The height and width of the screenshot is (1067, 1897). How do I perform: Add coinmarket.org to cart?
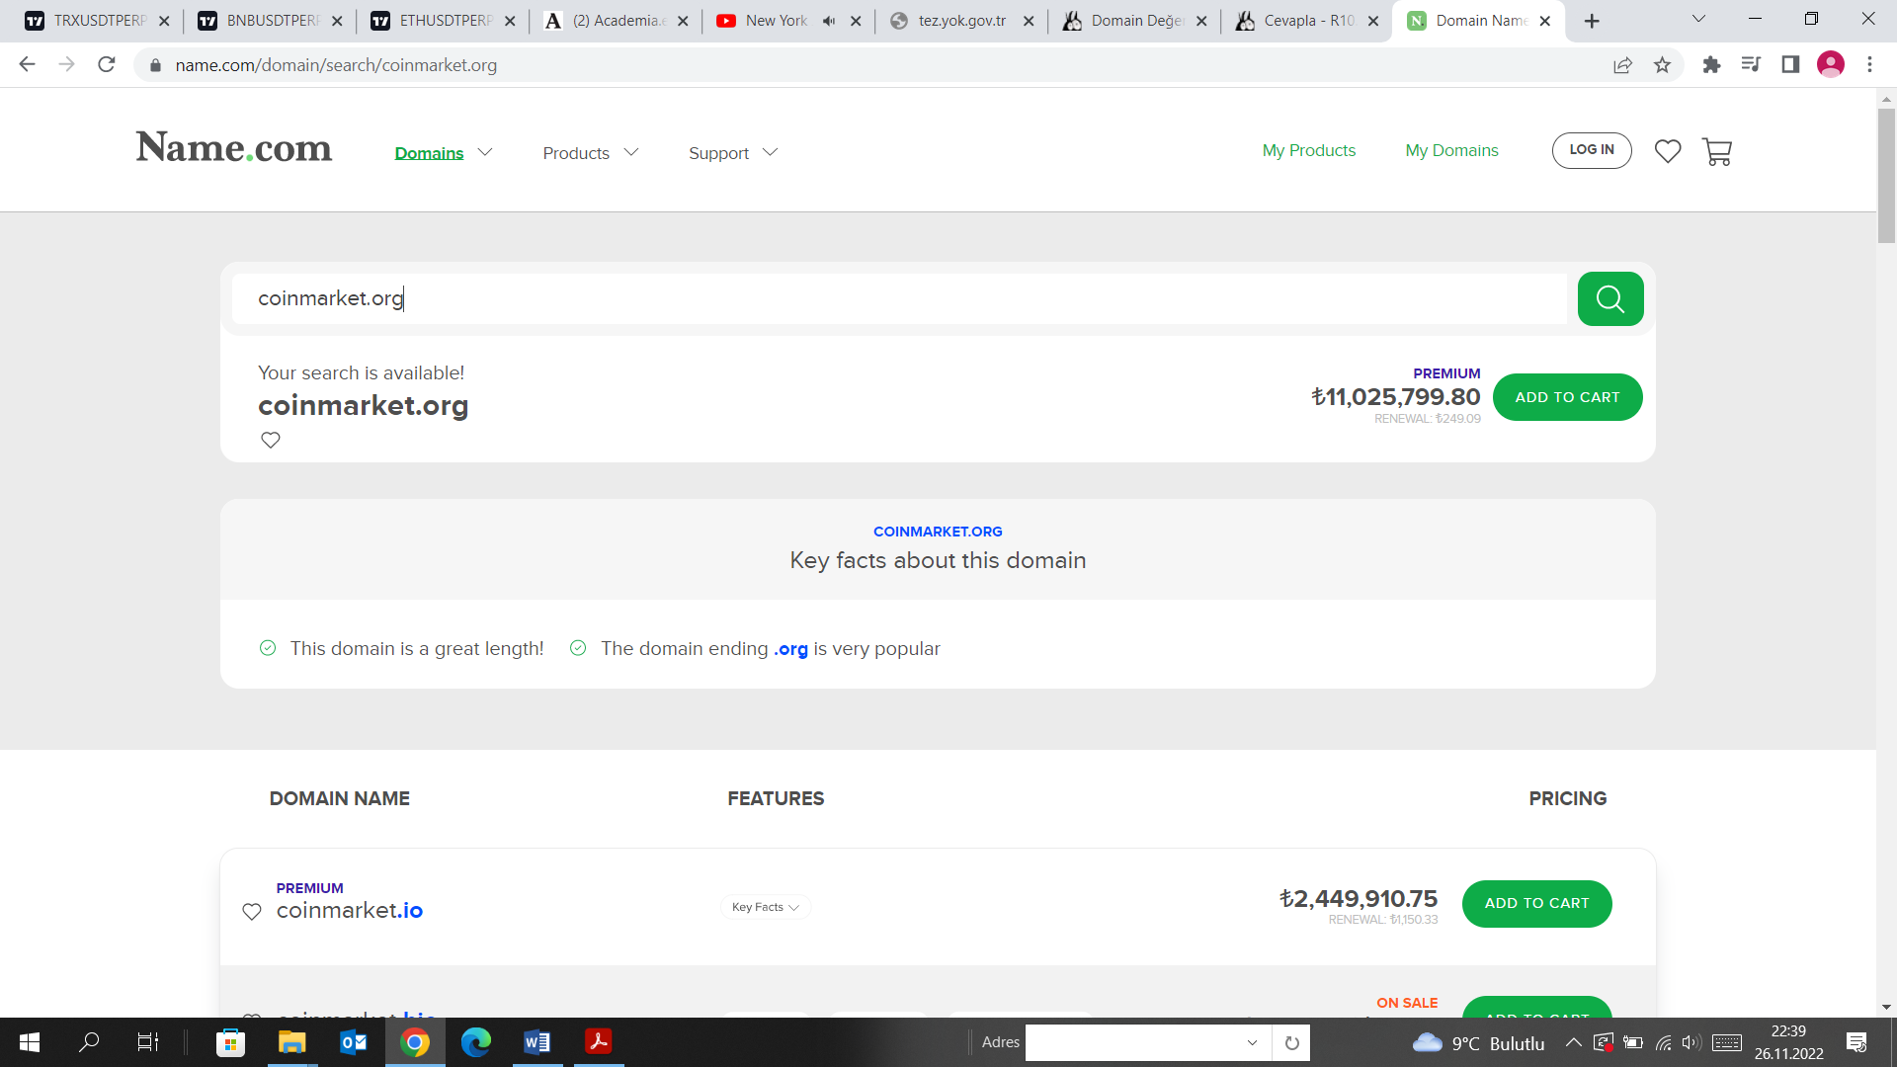pyautogui.click(x=1567, y=397)
